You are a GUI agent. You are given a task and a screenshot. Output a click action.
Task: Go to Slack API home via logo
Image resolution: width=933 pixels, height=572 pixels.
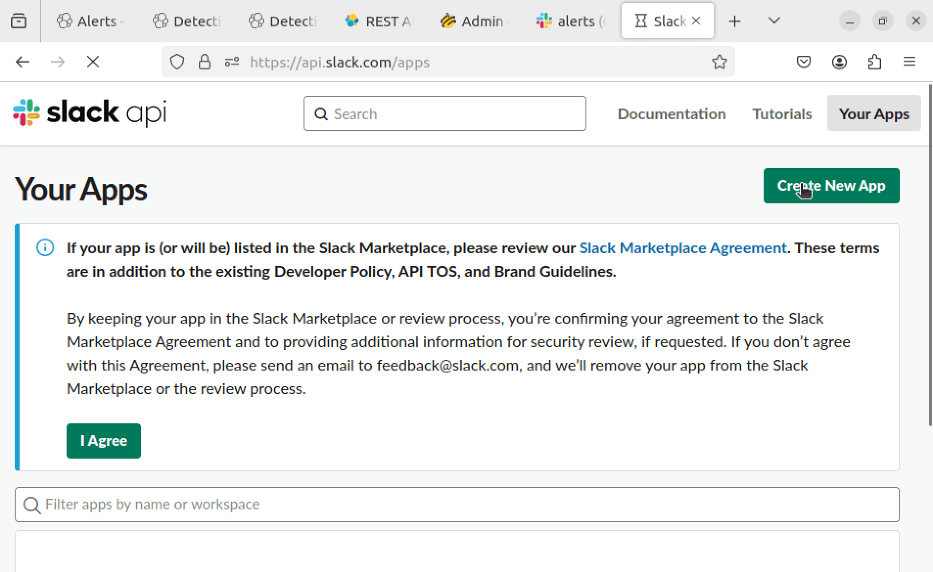pos(90,113)
